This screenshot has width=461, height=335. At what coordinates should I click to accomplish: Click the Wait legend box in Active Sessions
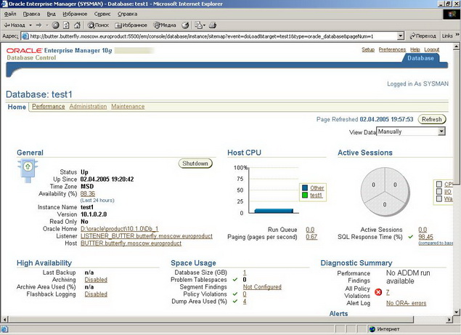pos(439,198)
